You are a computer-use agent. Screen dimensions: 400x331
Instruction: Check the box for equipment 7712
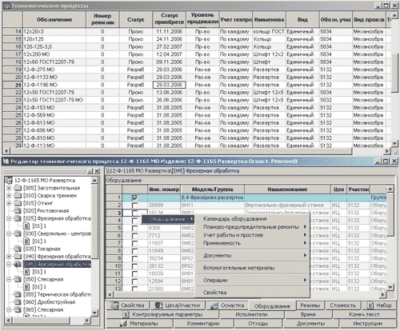pos(134,236)
